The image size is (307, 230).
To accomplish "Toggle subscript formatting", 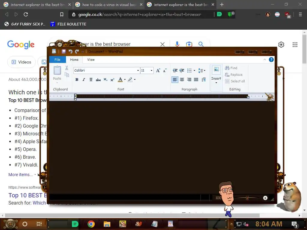I will click(105, 80).
